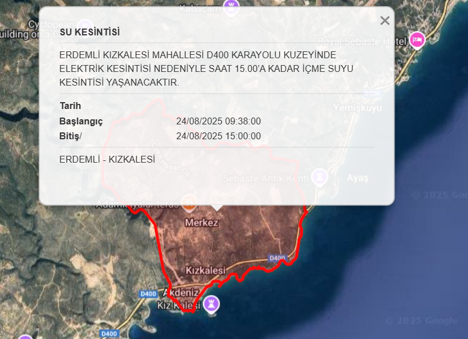Click the Yemişkuyu place label

pos(357,108)
